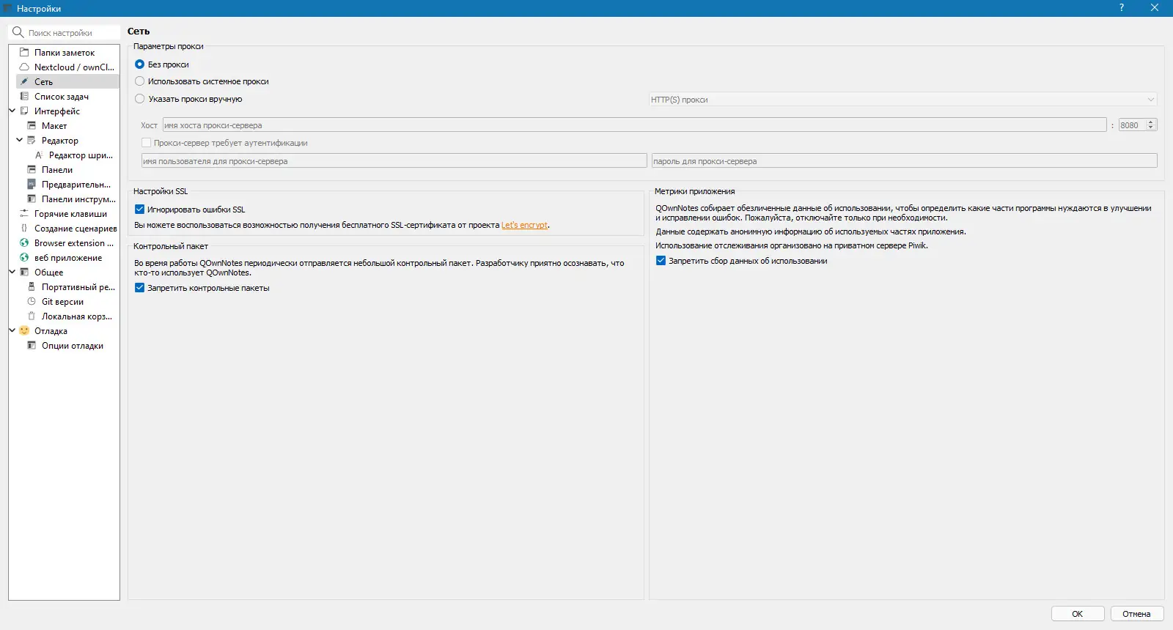Viewport: 1173px width, 630px height.
Task: Click the globe icon beside веб приложение
Action: point(24,258)
